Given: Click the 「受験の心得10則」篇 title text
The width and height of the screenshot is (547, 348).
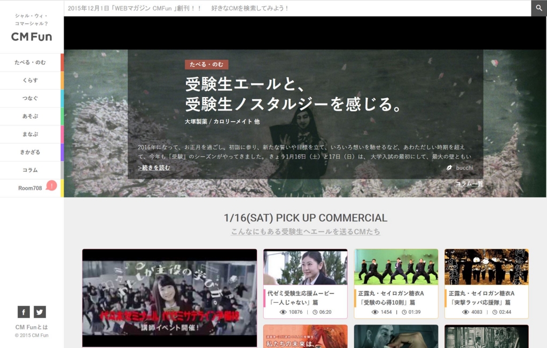Looking at the screenshot, I should click(x=391, y=298).
